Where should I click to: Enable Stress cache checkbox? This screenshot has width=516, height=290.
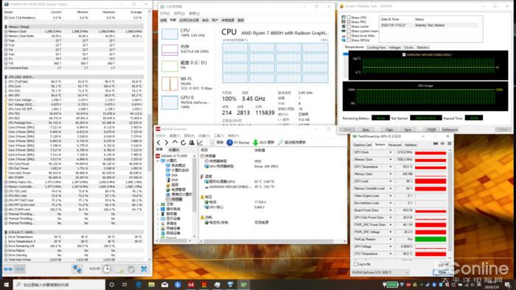click(x=349, y=26)
